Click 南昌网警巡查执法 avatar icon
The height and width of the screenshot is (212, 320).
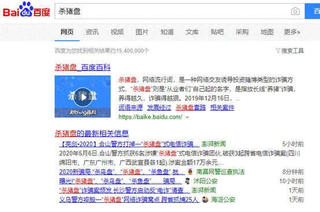[x=190, y=172]
